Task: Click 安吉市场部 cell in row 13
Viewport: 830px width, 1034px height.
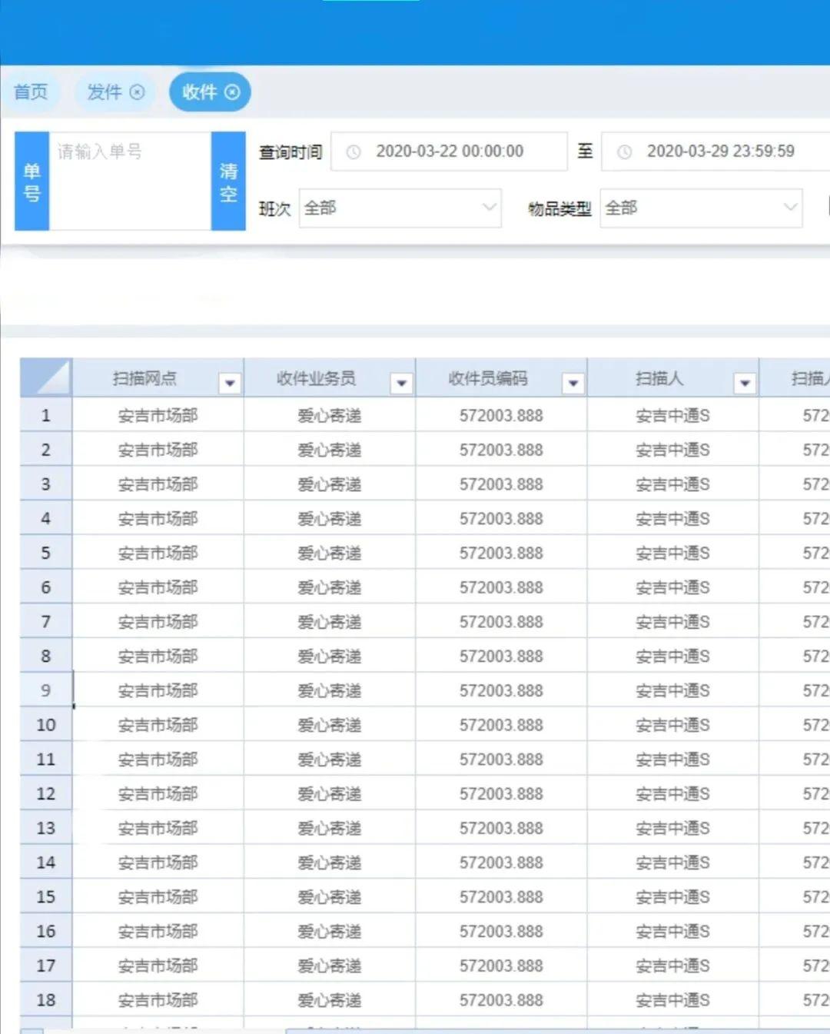Action: point(158,828)
